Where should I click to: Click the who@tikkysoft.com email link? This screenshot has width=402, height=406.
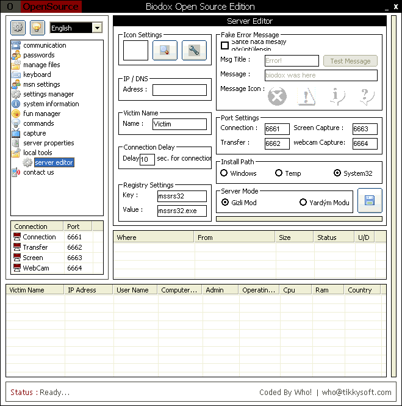click(356, 393)
